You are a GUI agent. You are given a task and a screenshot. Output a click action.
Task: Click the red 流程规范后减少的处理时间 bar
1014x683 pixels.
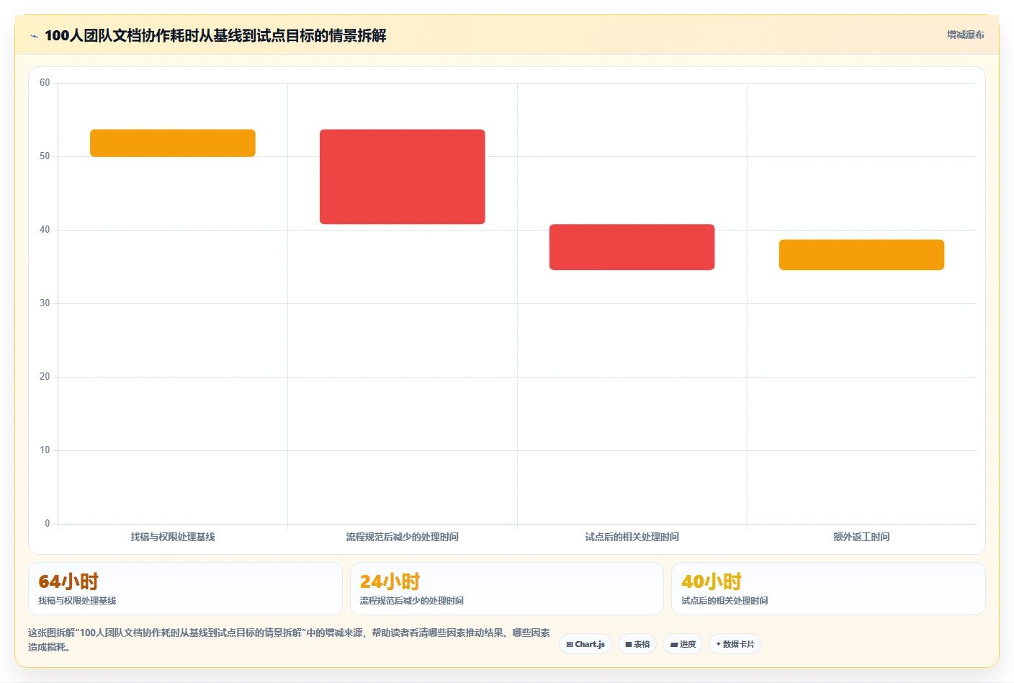[403, 177]
